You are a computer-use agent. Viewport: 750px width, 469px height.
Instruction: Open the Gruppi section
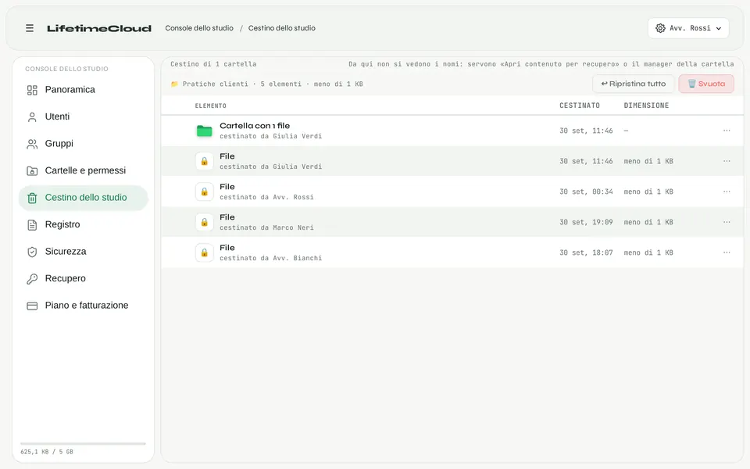(84, 144)
